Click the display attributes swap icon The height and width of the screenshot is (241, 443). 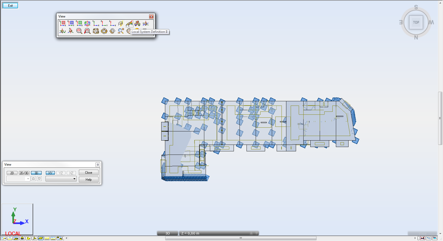[x=59, y=238]
